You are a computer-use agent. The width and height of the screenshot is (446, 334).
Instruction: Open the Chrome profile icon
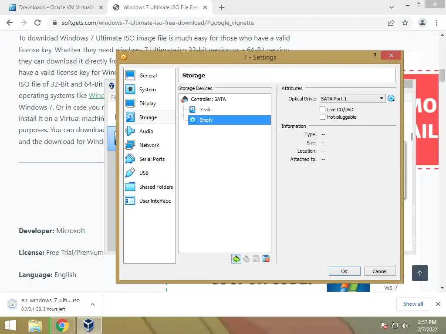point(422,23)
